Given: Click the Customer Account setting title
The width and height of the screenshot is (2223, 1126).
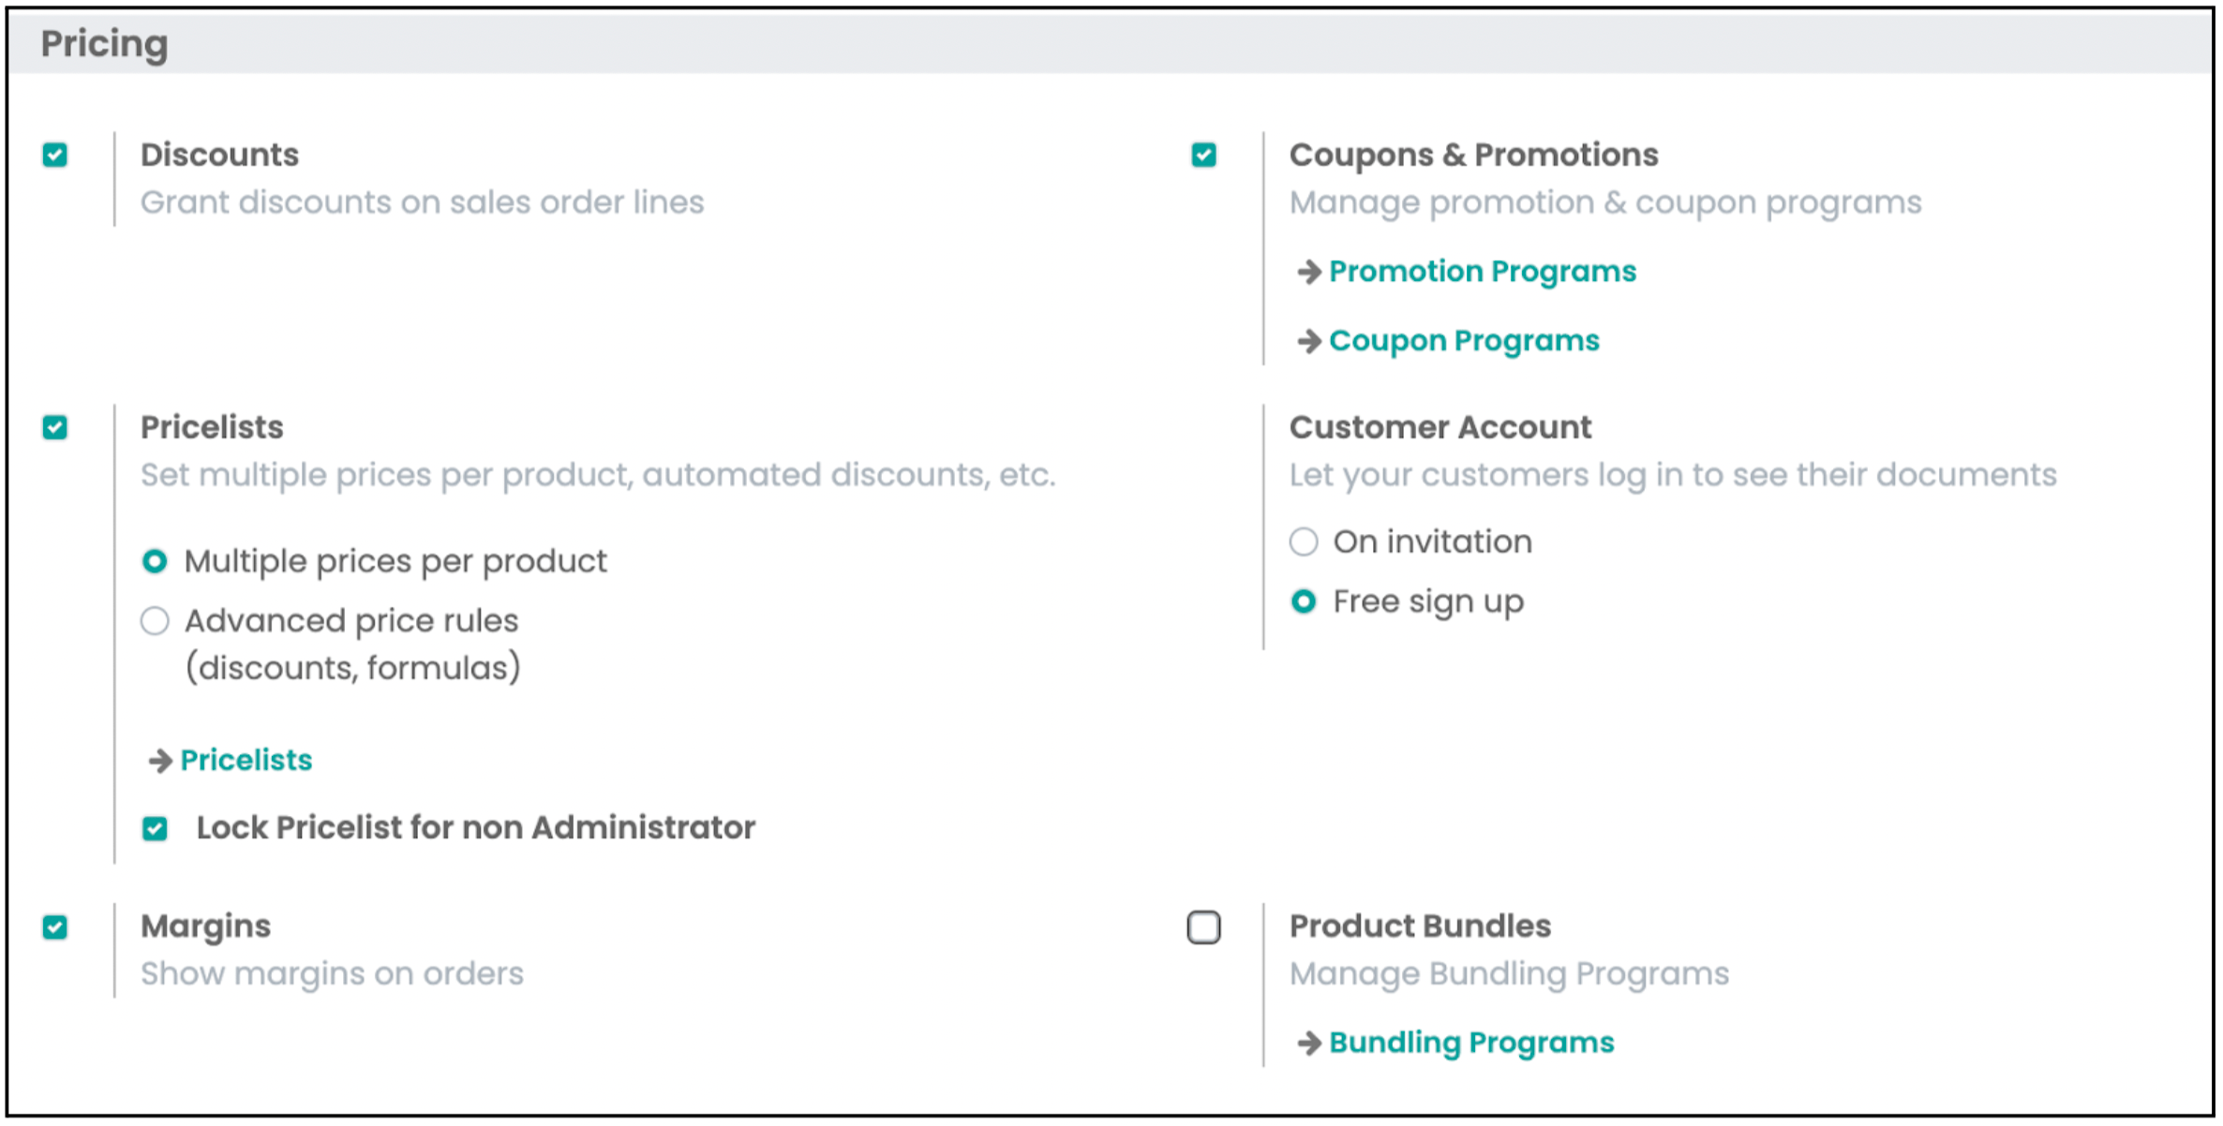Looking at the screenshot, I should click(1440, 427).
